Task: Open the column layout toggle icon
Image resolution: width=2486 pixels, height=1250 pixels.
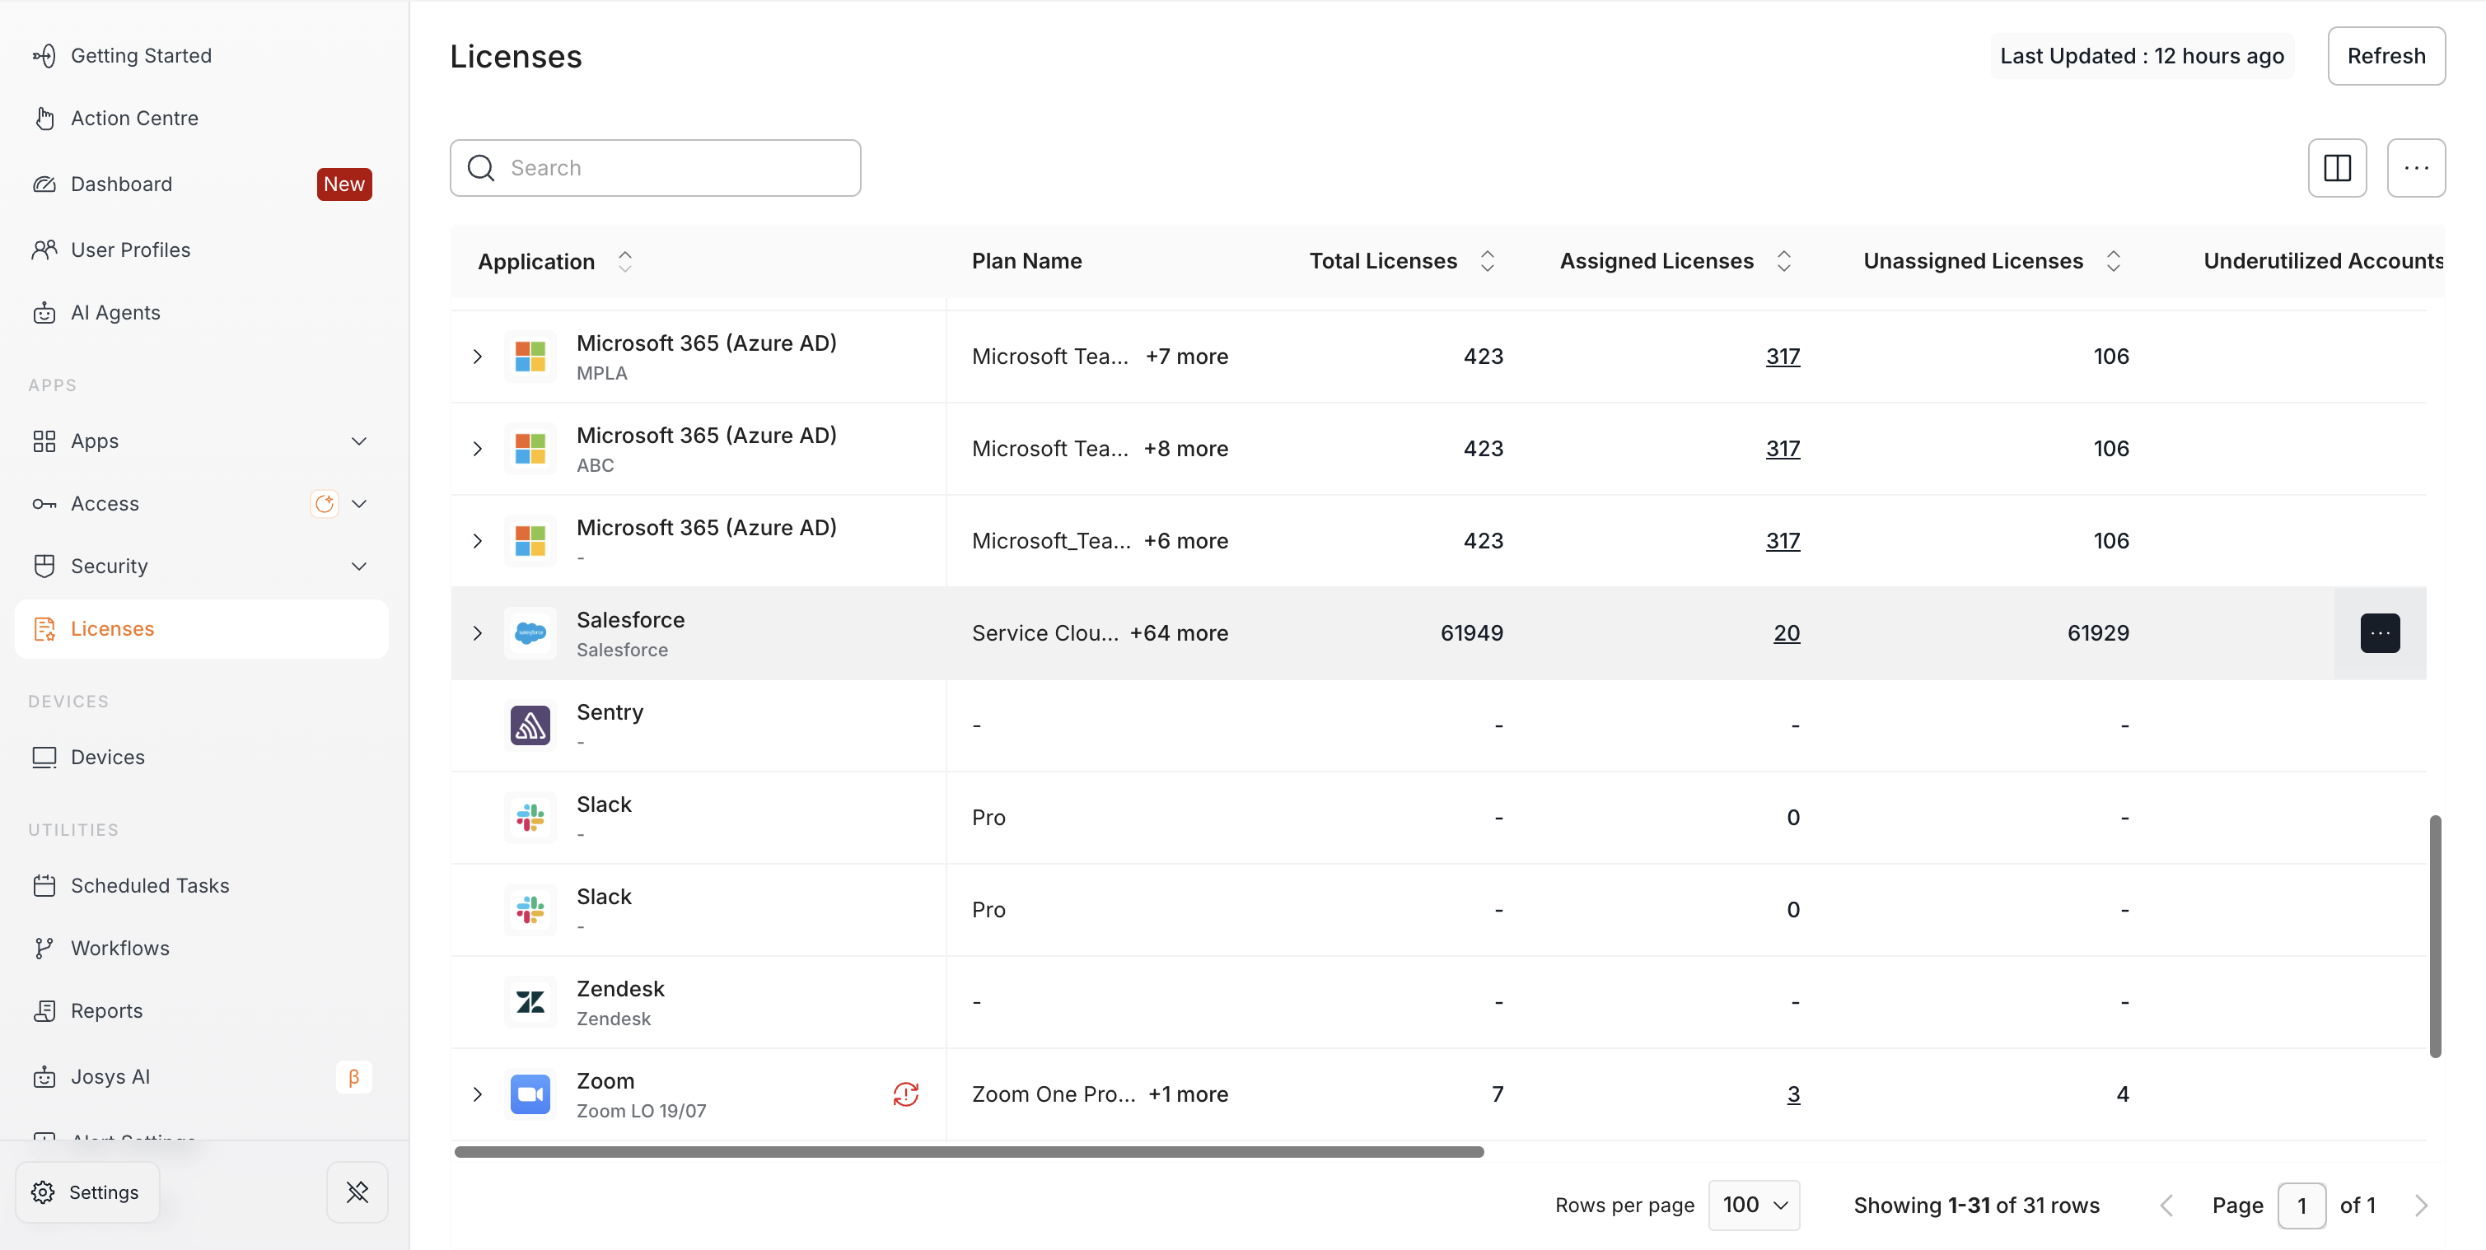Action: (2336, 168)
